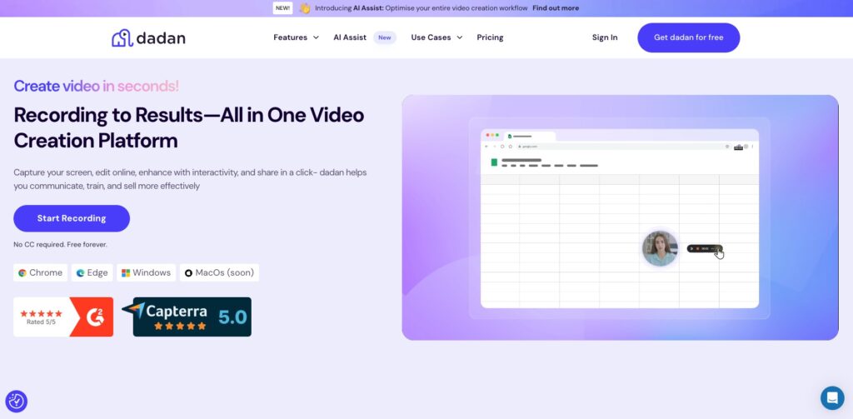
Task: Expand the Use Cases dropdown
Action: [436, 37]
